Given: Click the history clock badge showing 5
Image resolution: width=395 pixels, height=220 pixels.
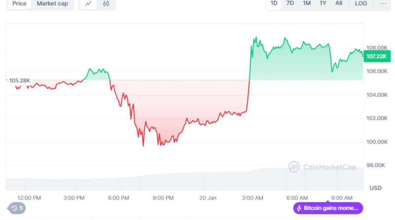Looking at the screenshot, I should (17, 208).
